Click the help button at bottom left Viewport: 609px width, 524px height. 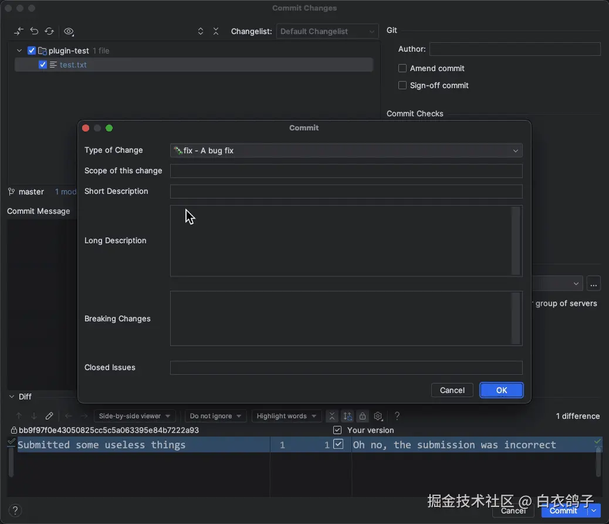[x=15, y=511]
